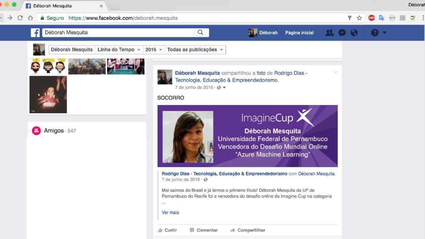Open the birthday candles photo thumbnail
The width and height of the screenshot is (425, 239).
(x=48, y=95)
